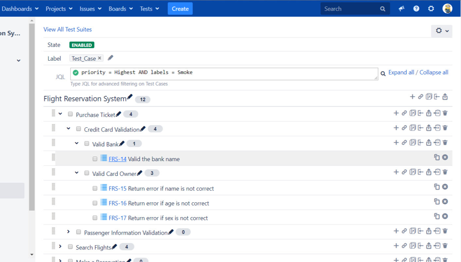
Task: Open the Dashboards menu
Action: [20, 9]
